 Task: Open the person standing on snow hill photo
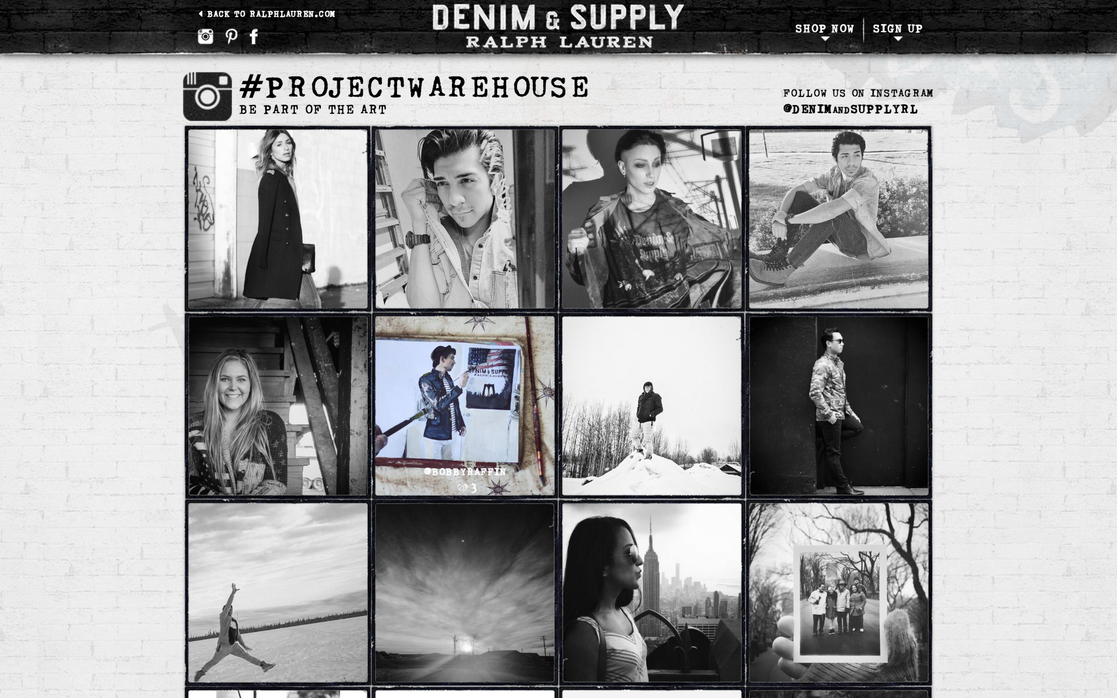click(x=651, y=406)
